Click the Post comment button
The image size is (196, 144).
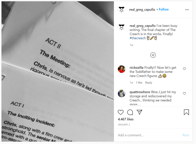point(185,135)
